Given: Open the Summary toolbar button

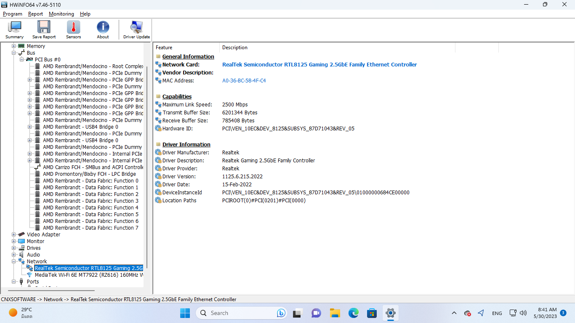Looking at the screenshot, I should click(14, 30).
